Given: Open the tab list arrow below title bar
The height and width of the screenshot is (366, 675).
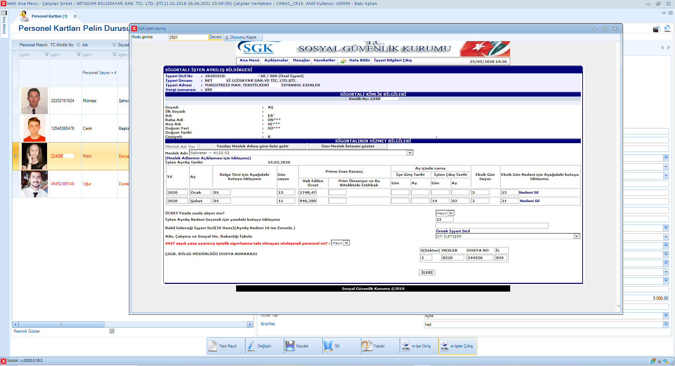Looking at the screenshot, I should pos(664,13).
